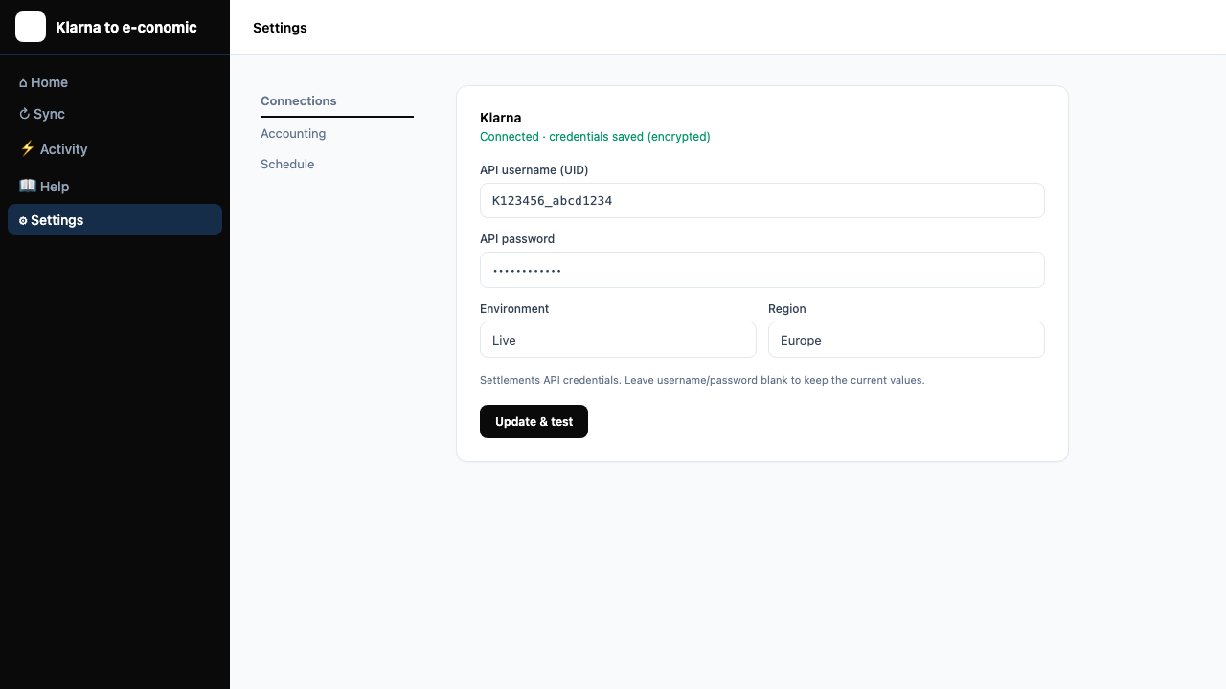Open the Region dropdown showing Europe

pos(906,340)
